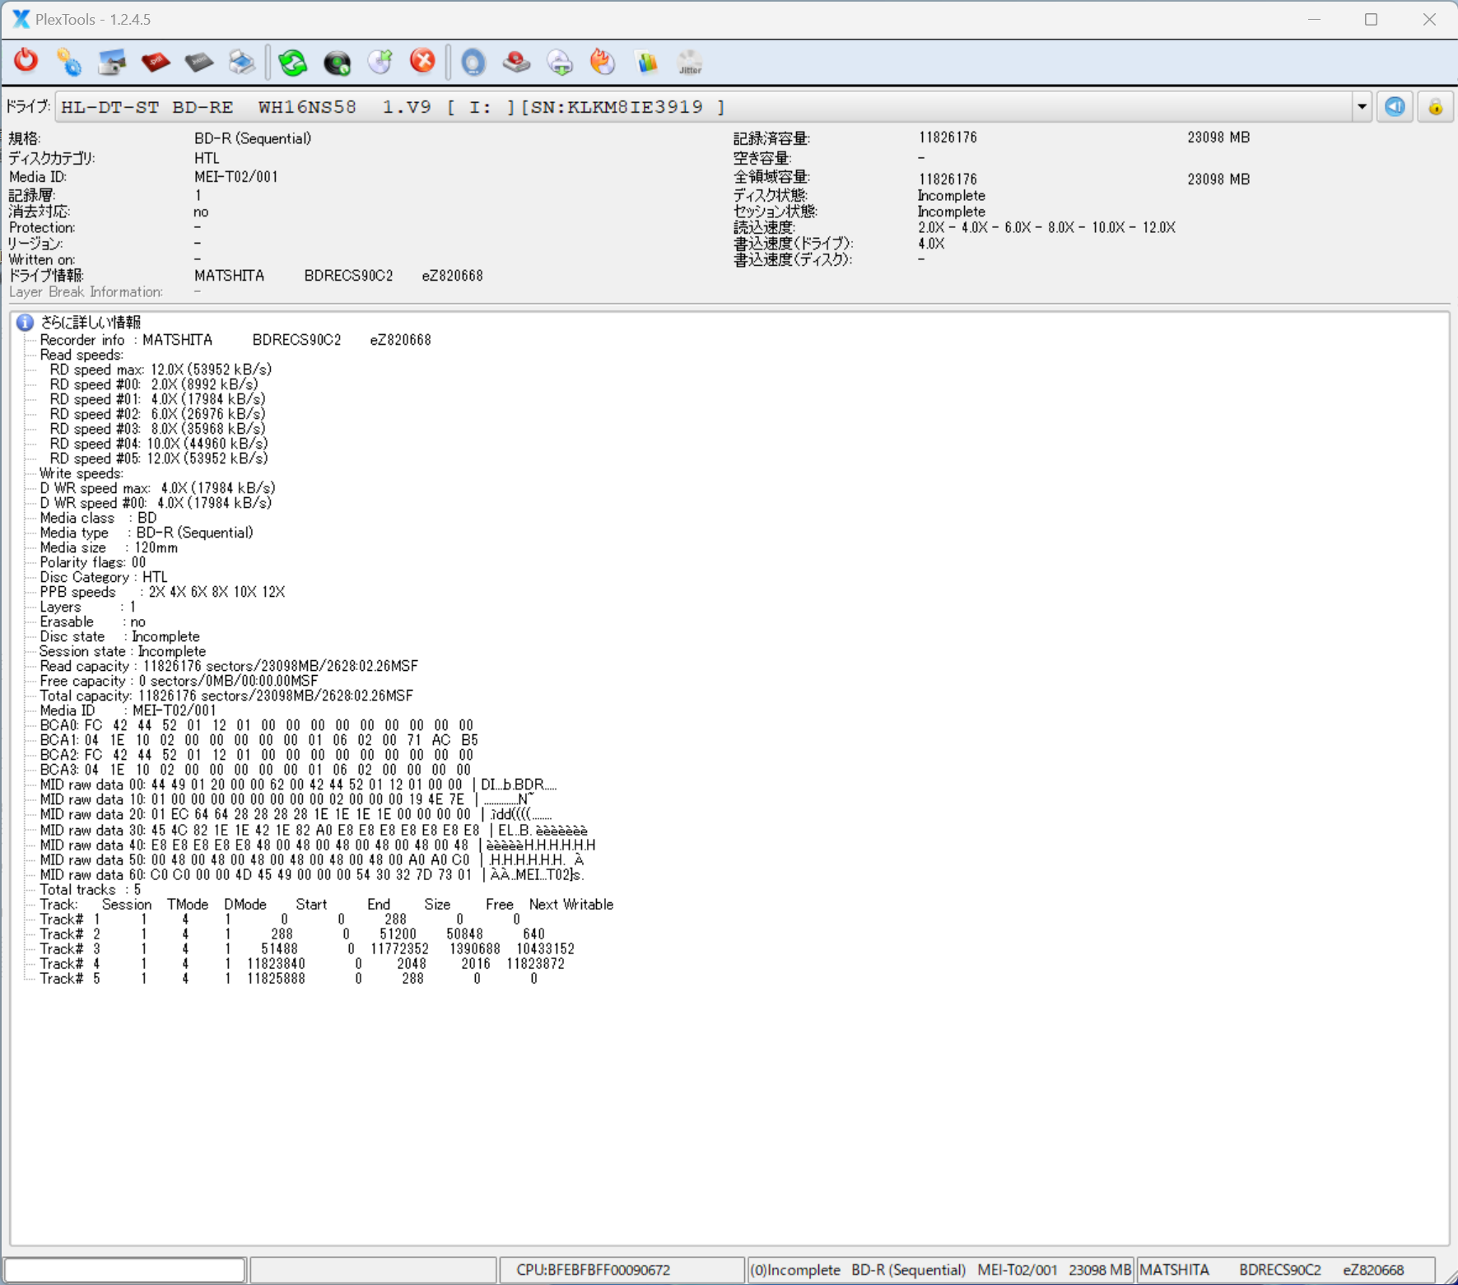Click the red power icon in toolbar
Image resolution: width=1458 pixels, height=1285 pixels.
pyautogui.click(x=26, y=62)
